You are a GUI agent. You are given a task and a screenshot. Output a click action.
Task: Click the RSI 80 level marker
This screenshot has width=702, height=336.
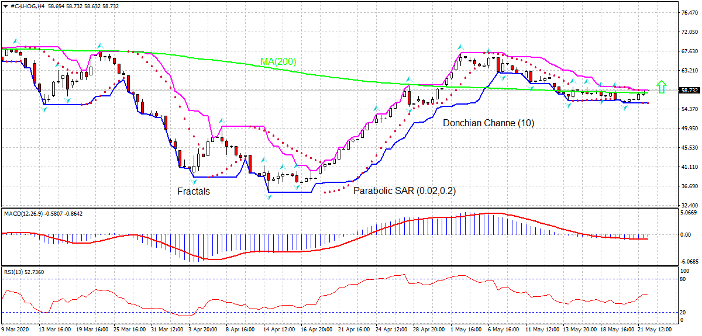click(x=683, y=279)
